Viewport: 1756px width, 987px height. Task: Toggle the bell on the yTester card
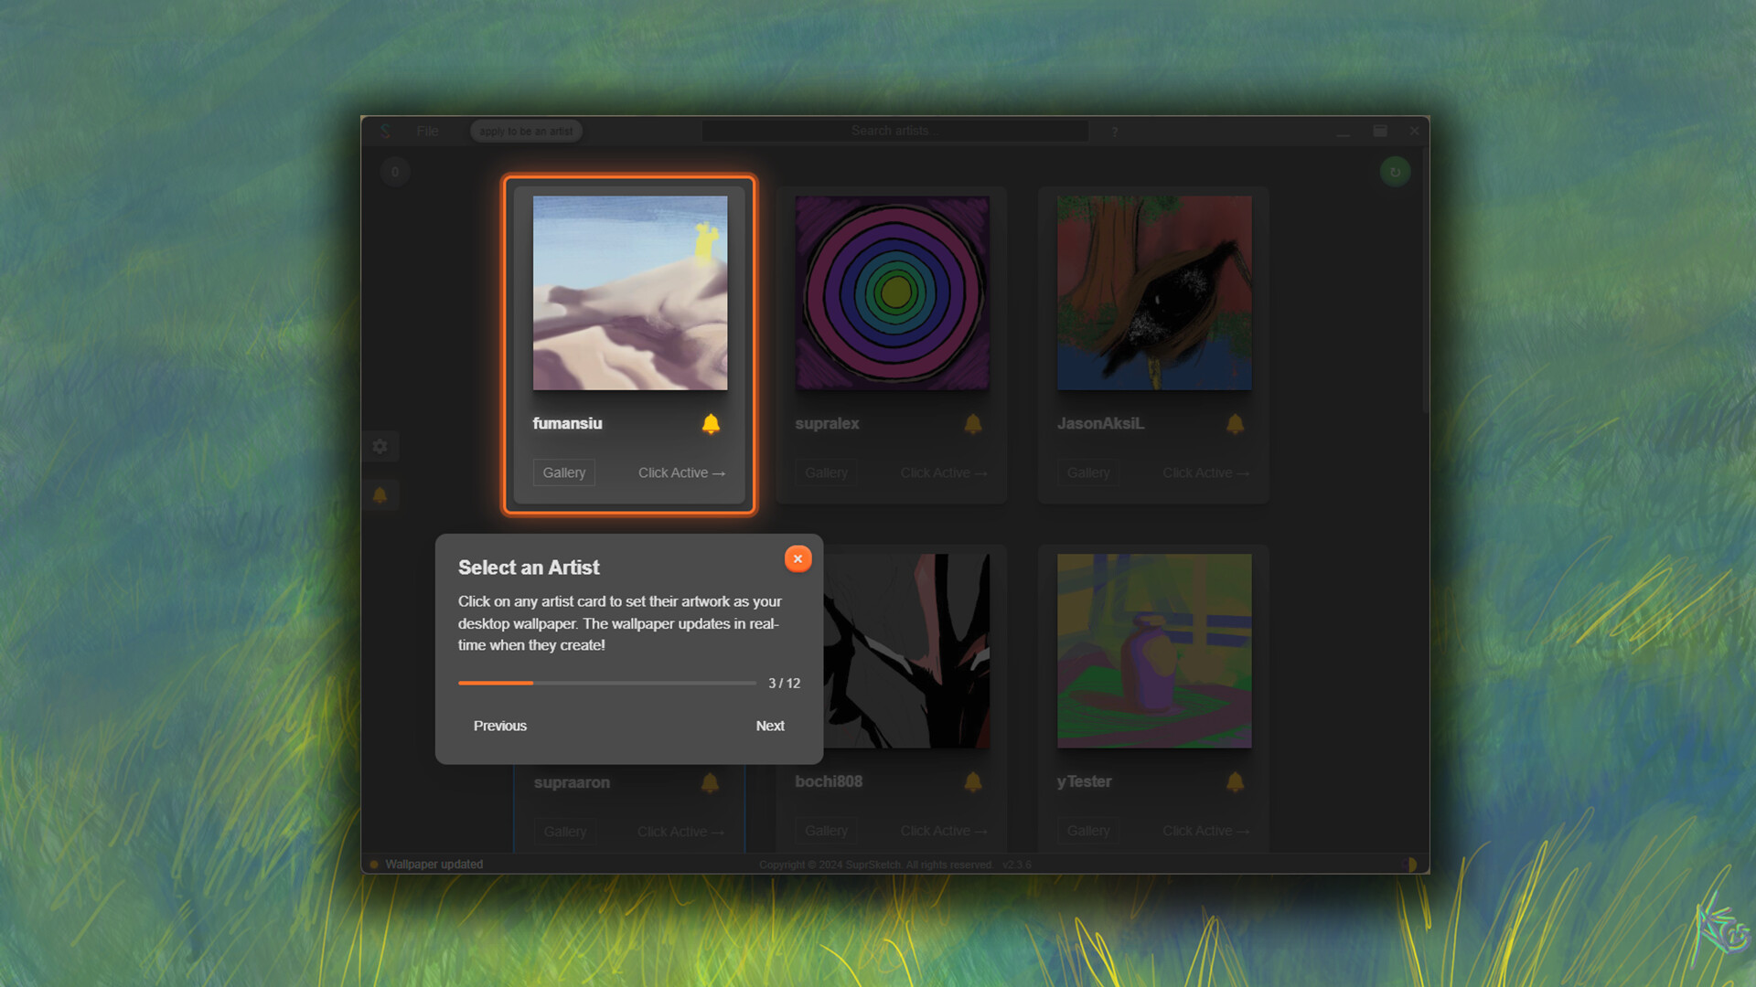point(1235,781)
